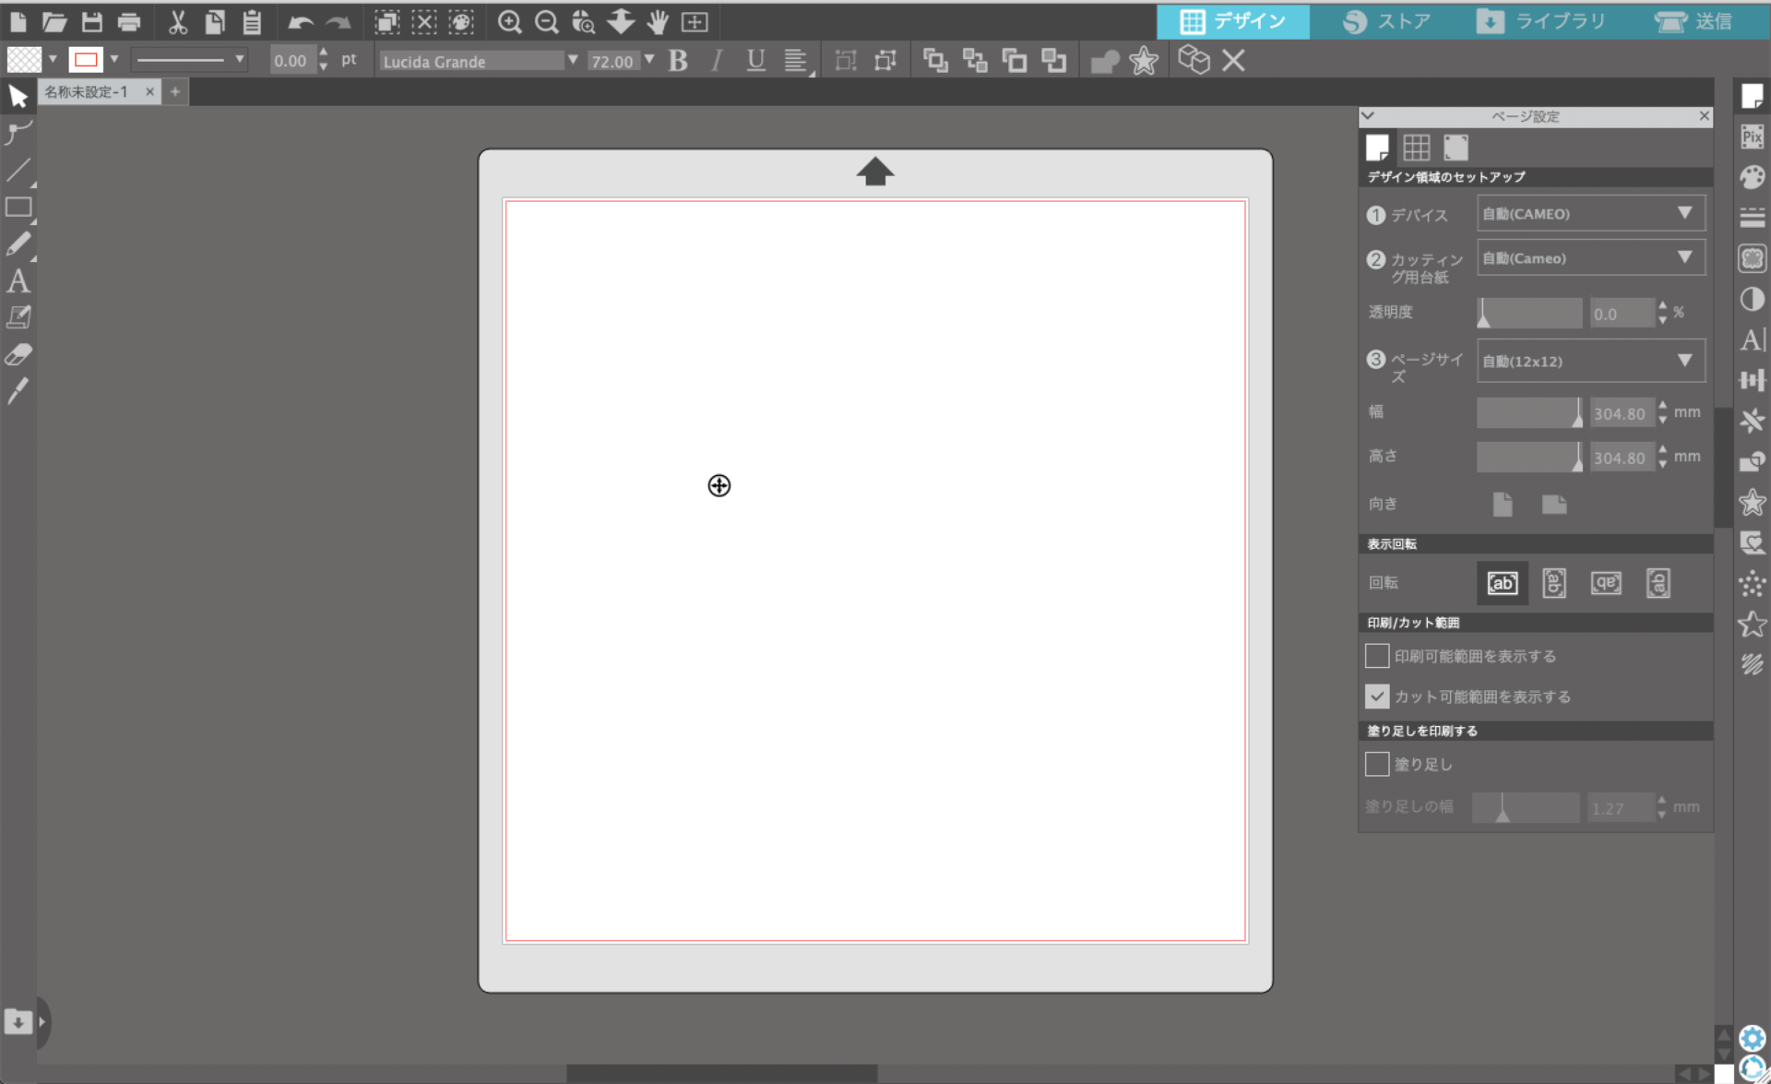Open the PixScan panel
The image size is (1771, 1084).
(x=1753, y=136)
